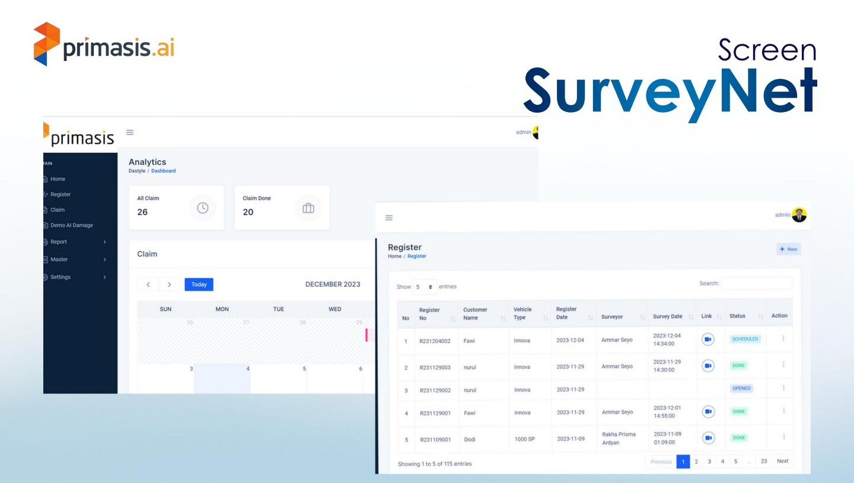Go to previous month in calendar
854x483 pixels.
coord(148,284)
